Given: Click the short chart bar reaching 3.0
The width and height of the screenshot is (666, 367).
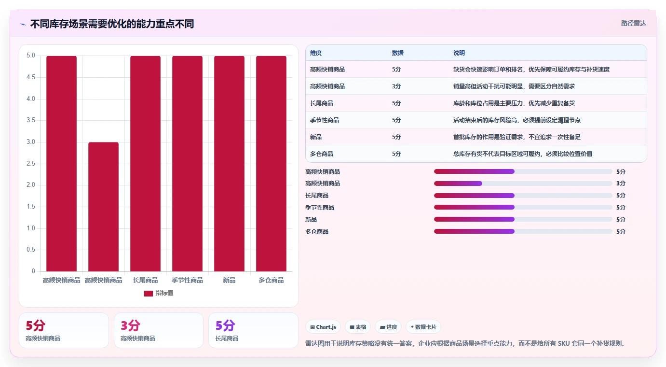Looking at the screenshot, I should pyautogui.click(x=103, y=207).
